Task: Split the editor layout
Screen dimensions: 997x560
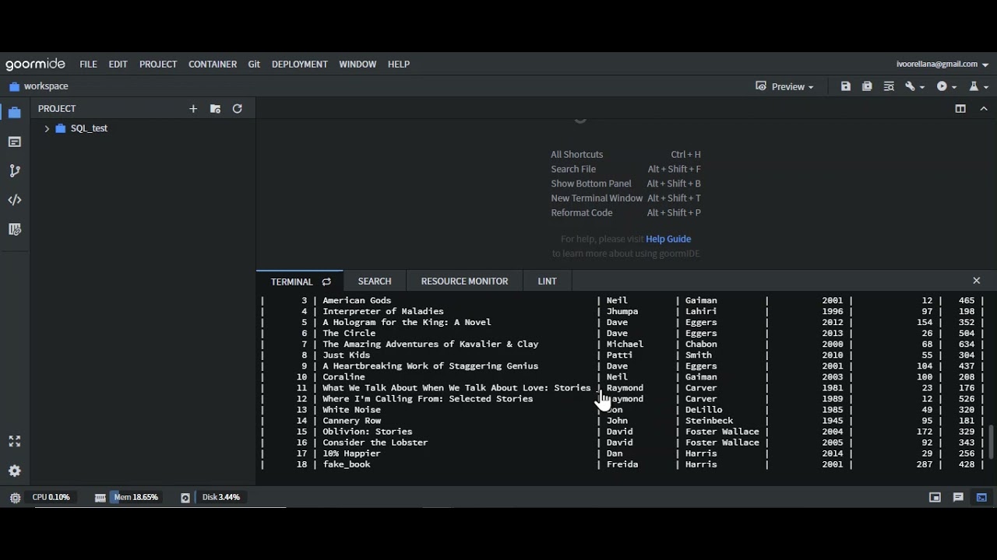Action: (960, 109)
